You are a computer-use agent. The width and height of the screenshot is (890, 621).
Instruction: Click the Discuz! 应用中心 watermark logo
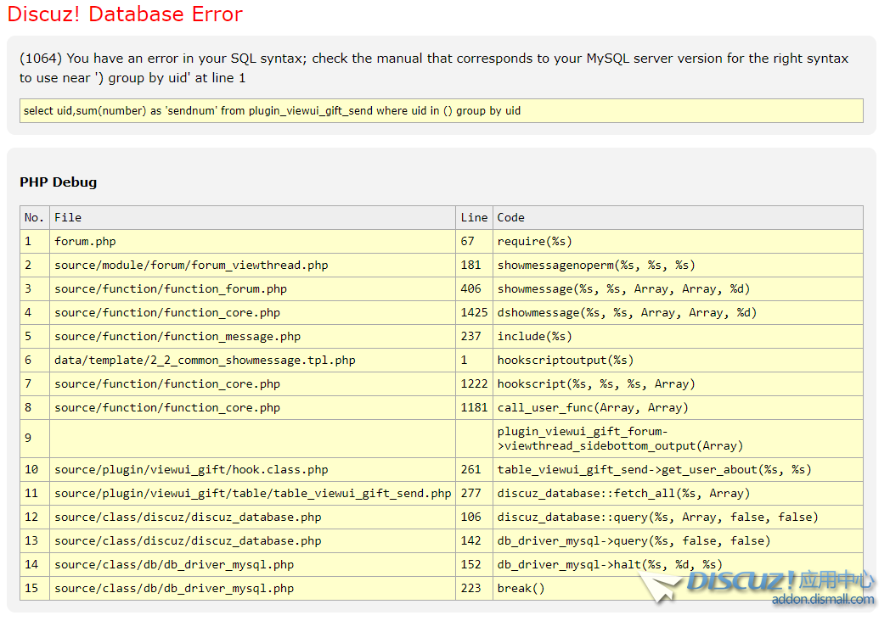[780, 581]
